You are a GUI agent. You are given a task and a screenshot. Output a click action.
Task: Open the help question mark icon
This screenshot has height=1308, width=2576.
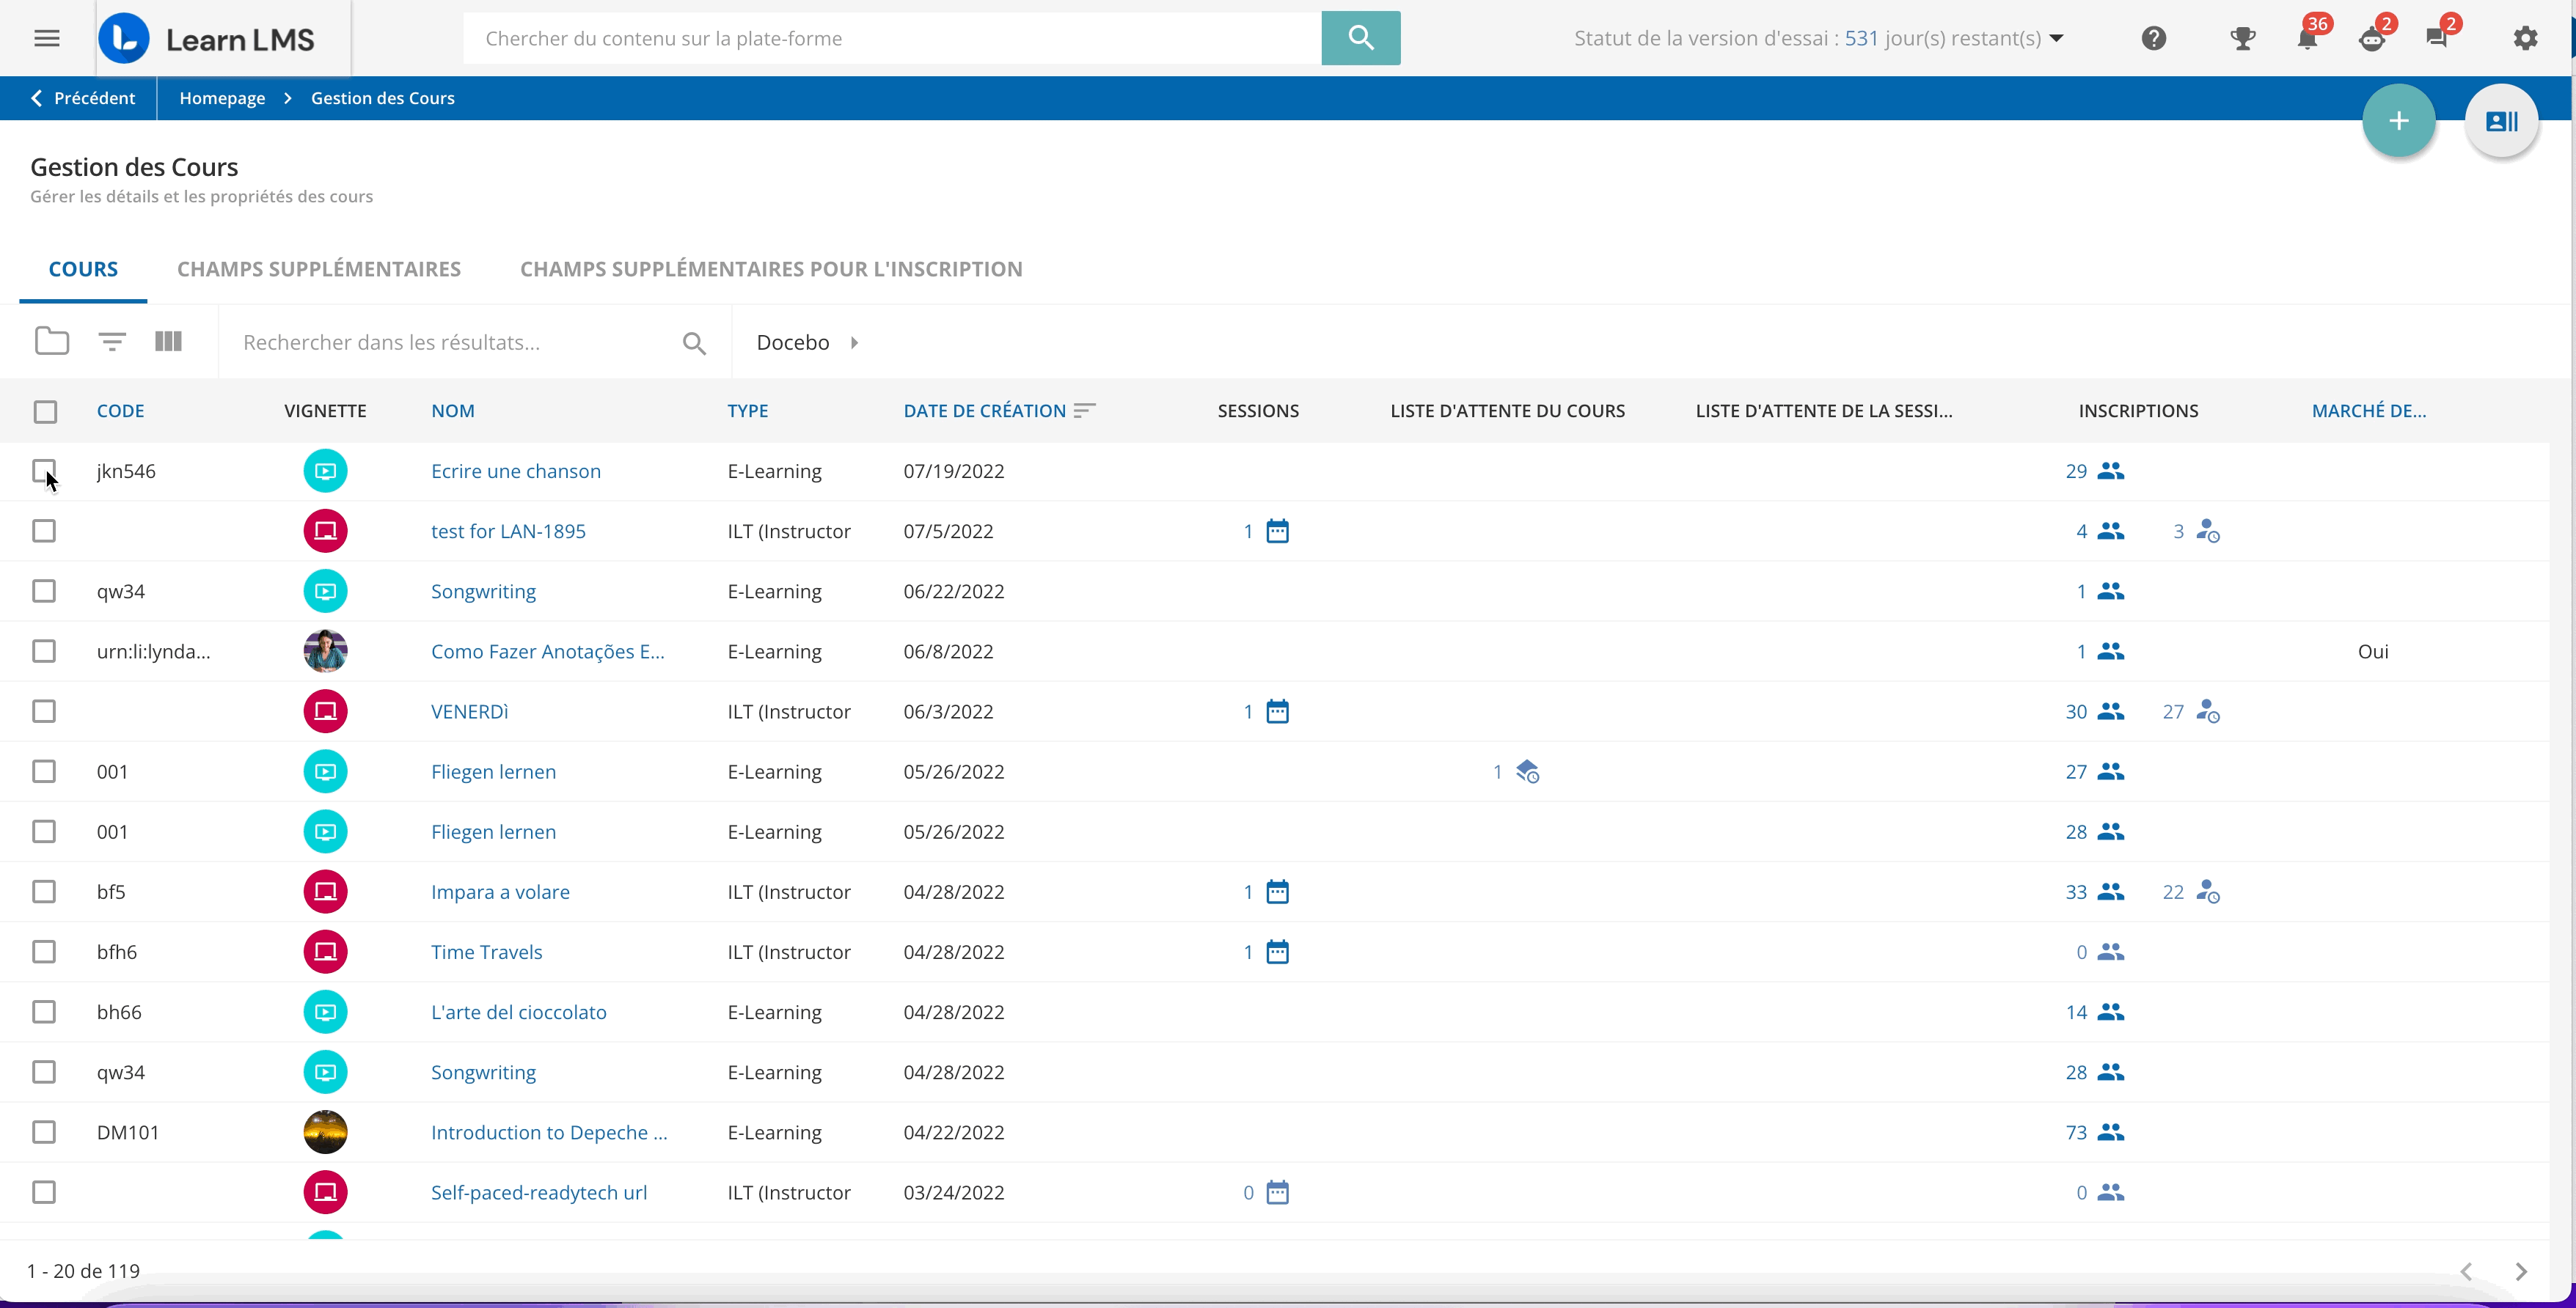[2153, 38]
